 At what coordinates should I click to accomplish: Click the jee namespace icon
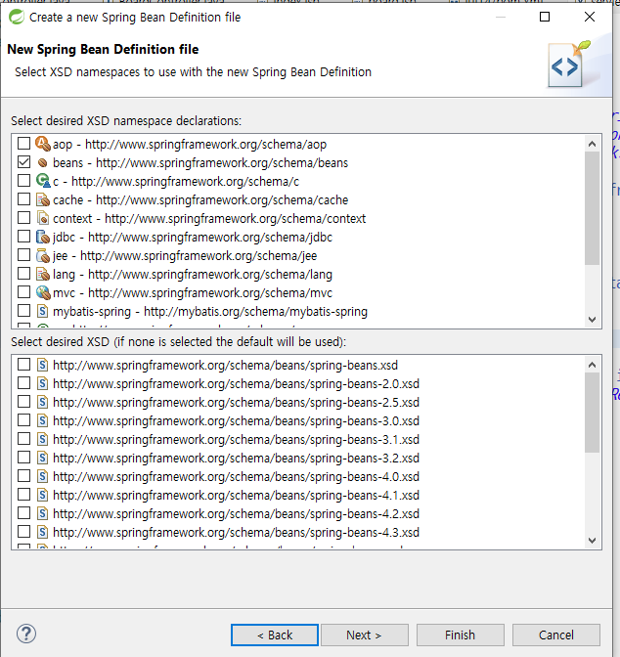point(42,255)
